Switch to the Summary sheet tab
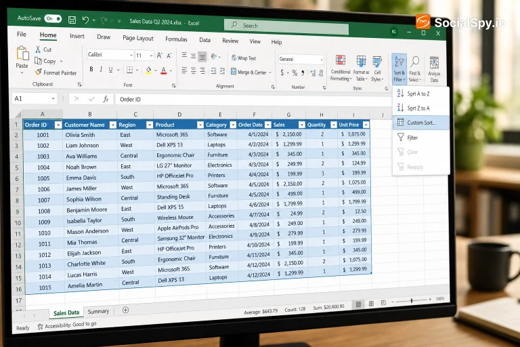This screenshot has width=520, height=347. pyautogui.click(x=98, y=312)
